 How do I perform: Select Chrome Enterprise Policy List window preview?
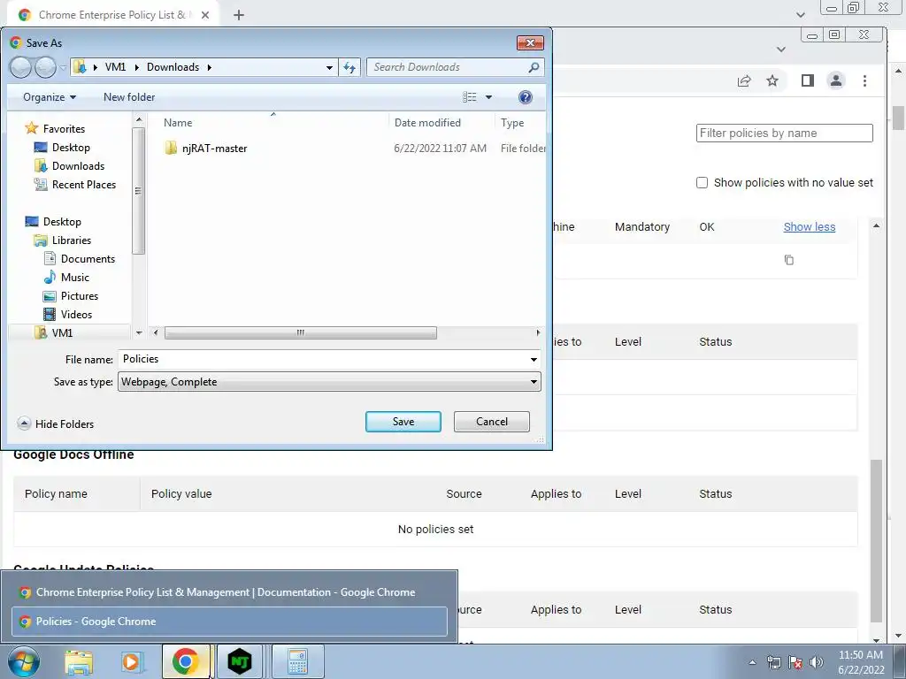(229, 591)
